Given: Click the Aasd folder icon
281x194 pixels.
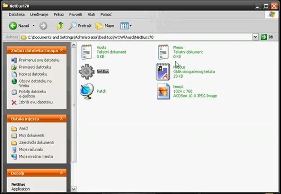Looking at the screenshot, I should 14,129.
